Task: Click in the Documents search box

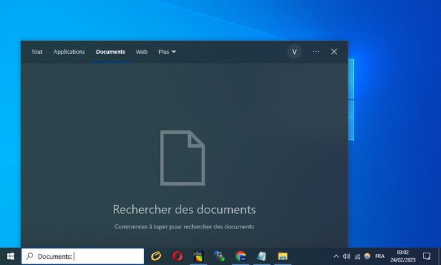Action: 83,256
